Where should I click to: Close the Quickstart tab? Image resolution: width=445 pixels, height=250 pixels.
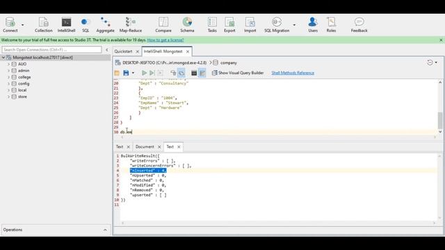tap(138, 51)
